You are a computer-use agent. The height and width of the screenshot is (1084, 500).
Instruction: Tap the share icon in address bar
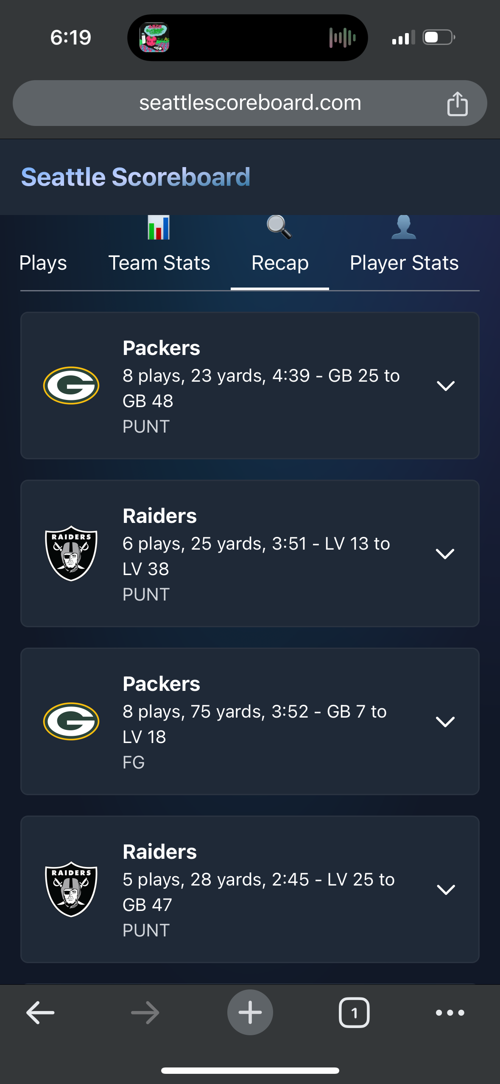[457, 103]
